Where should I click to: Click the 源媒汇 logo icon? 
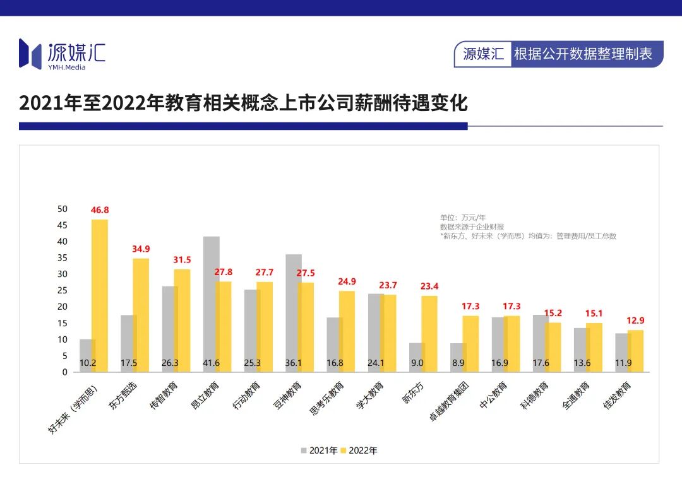click(30, 53)
